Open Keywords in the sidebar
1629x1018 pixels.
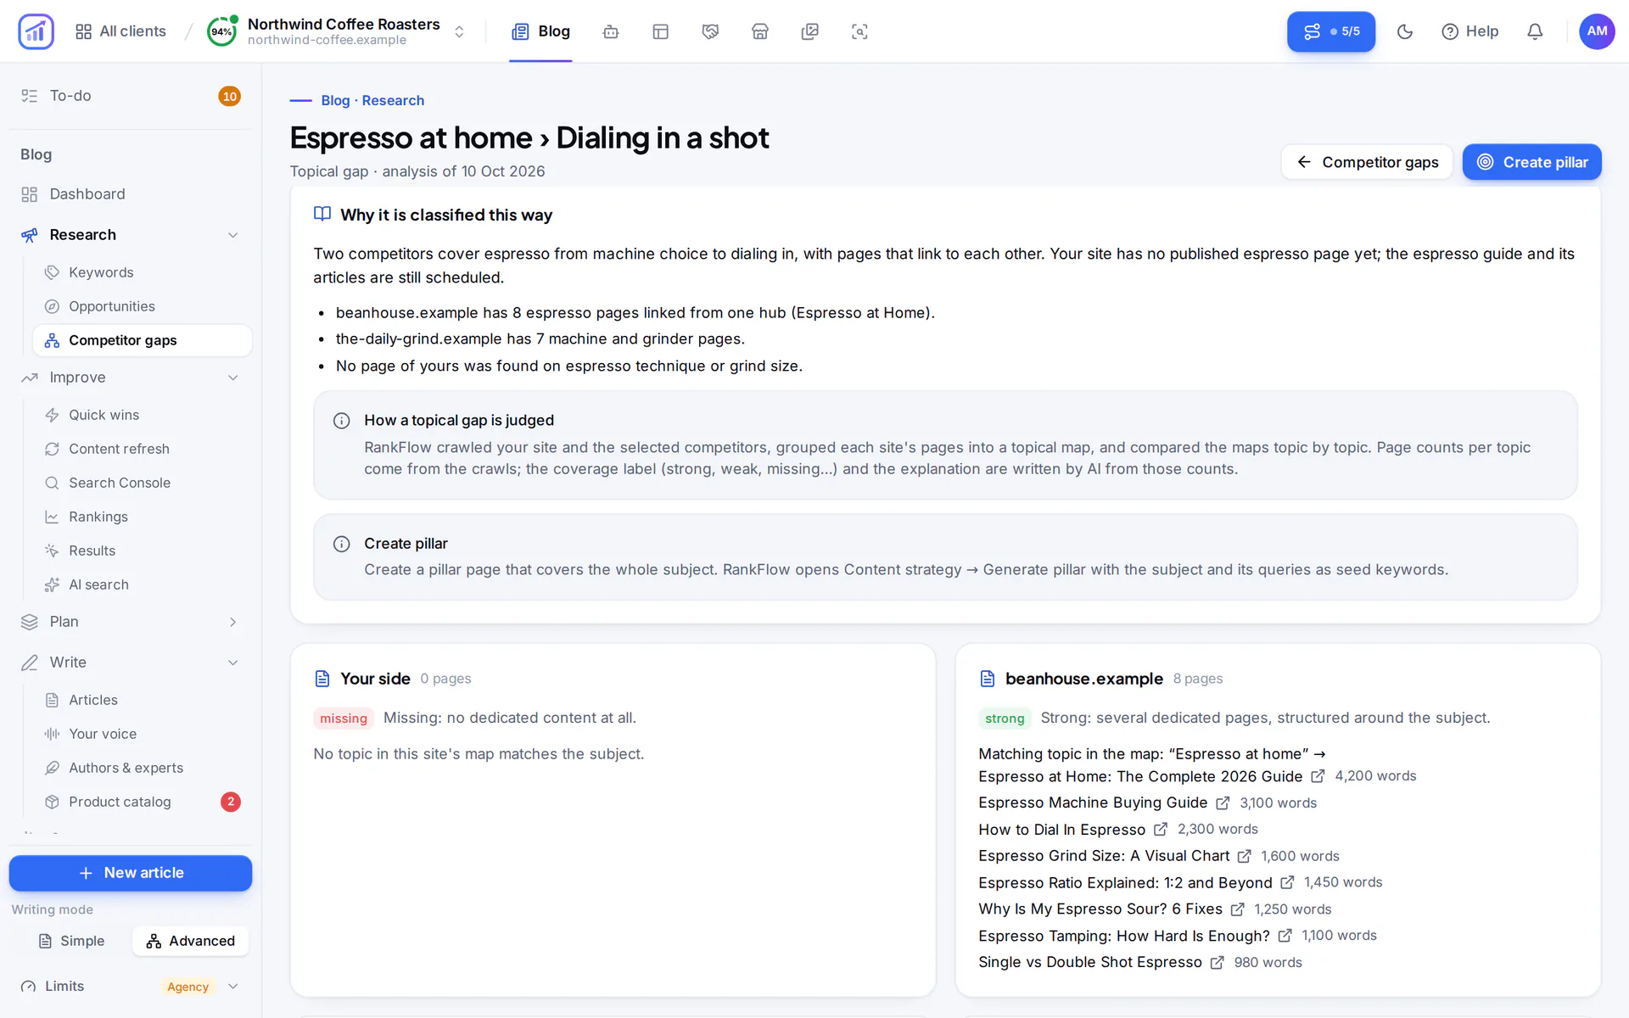pos(143,272)
